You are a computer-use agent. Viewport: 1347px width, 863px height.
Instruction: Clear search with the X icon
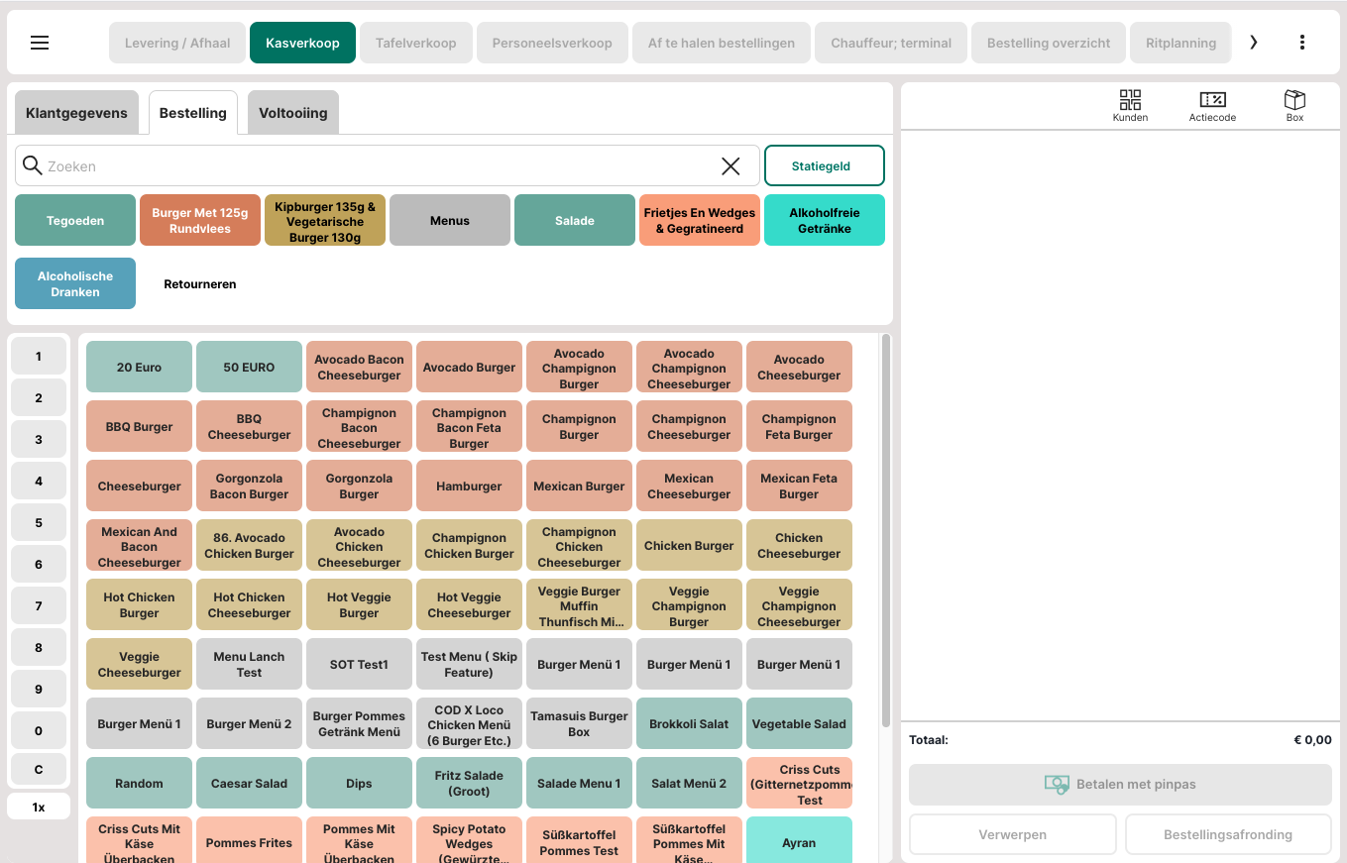click(x=730, y=166)
